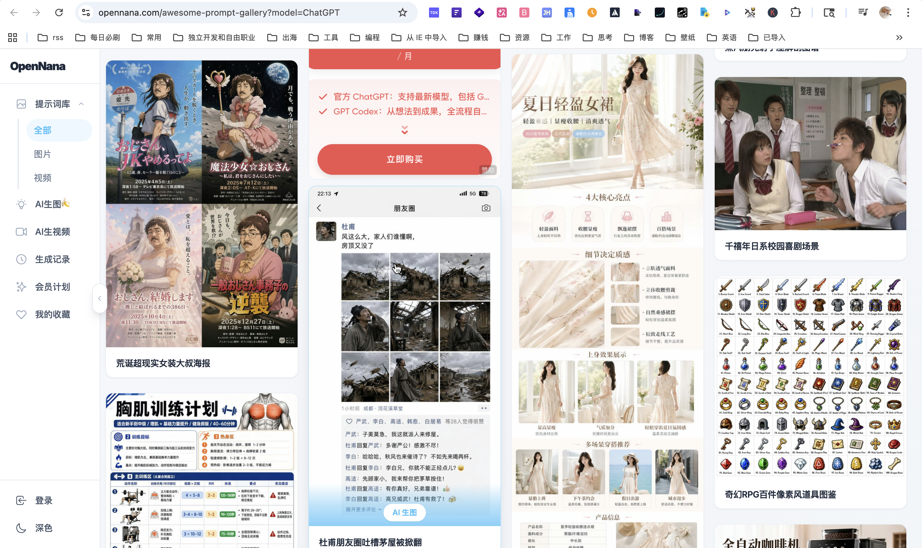Image resolution: width=922 pixels, height=548 pixels.
Task: Click the AI 生图 button on the Du Fu card
Action: click(404, 513)
